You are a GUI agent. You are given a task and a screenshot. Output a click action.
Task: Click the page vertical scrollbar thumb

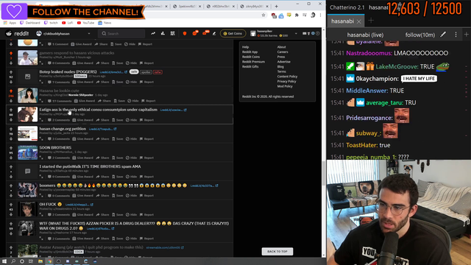tap(324, 173)
